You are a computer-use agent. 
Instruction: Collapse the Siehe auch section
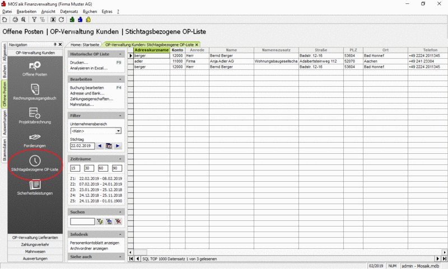(120, 257)
